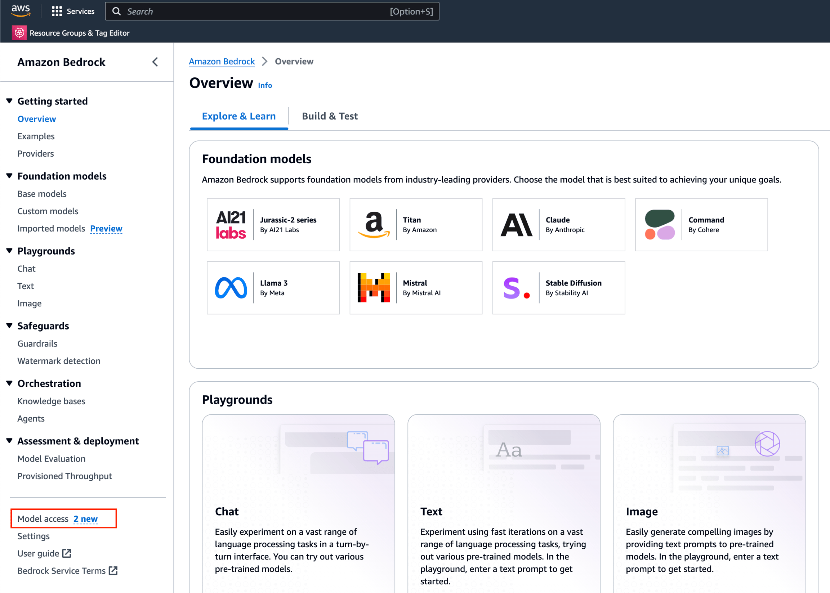Viewport: 830px width, 593px height.
Task: Collapse the Foundation models nav section
Action: tap(9, 176)
